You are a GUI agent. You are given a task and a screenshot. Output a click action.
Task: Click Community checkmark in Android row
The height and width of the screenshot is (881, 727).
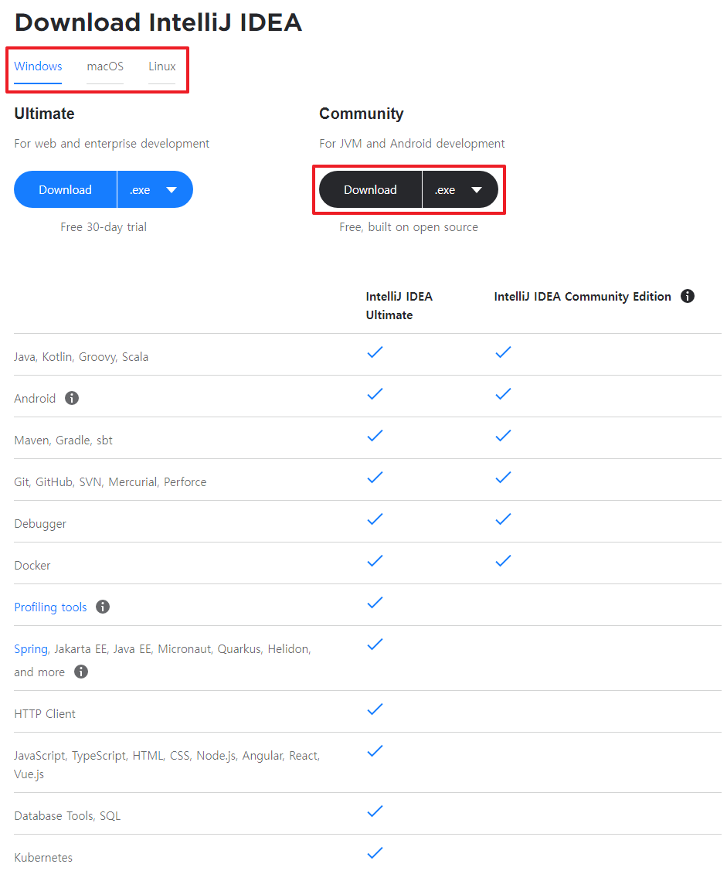[x=504, y=394]
